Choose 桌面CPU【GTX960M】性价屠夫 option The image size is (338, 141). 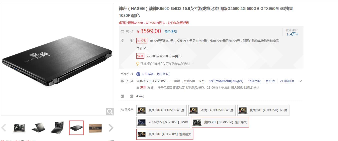tap(165, 134)
